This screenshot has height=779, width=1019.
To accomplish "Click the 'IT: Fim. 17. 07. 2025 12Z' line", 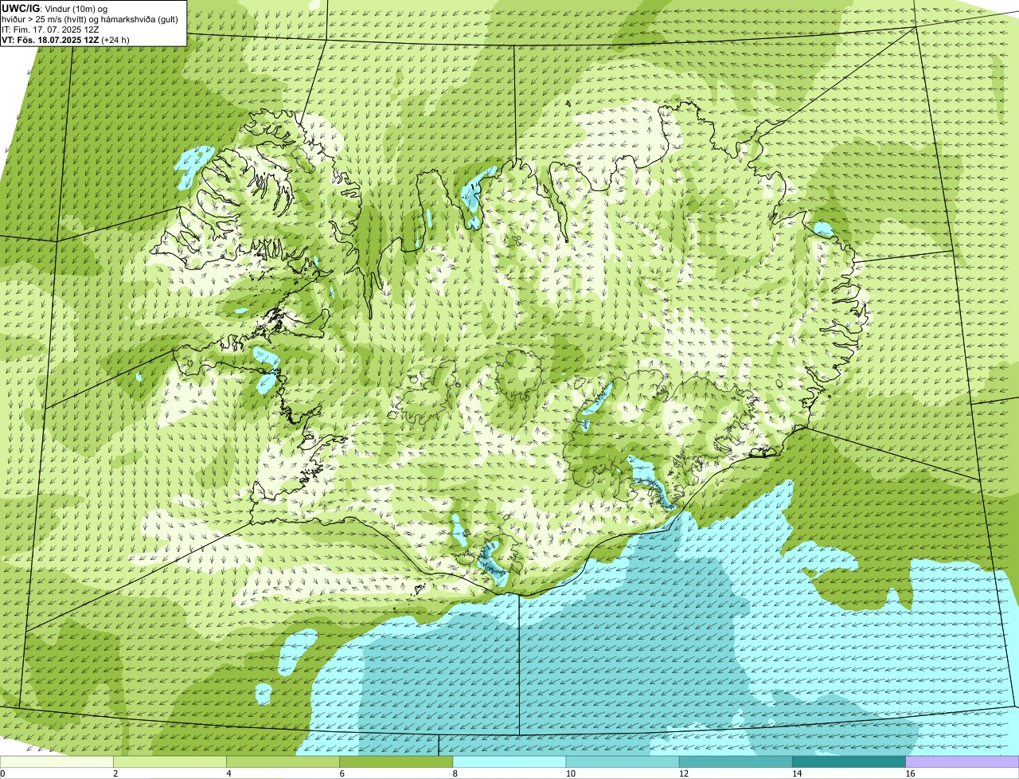I will [x=50, y=29].
